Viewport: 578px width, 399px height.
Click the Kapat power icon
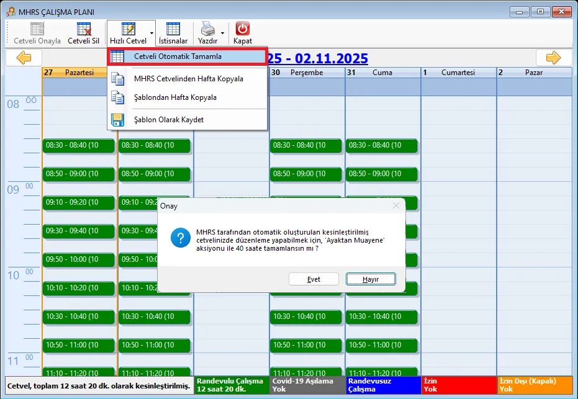tap(243, 29)
